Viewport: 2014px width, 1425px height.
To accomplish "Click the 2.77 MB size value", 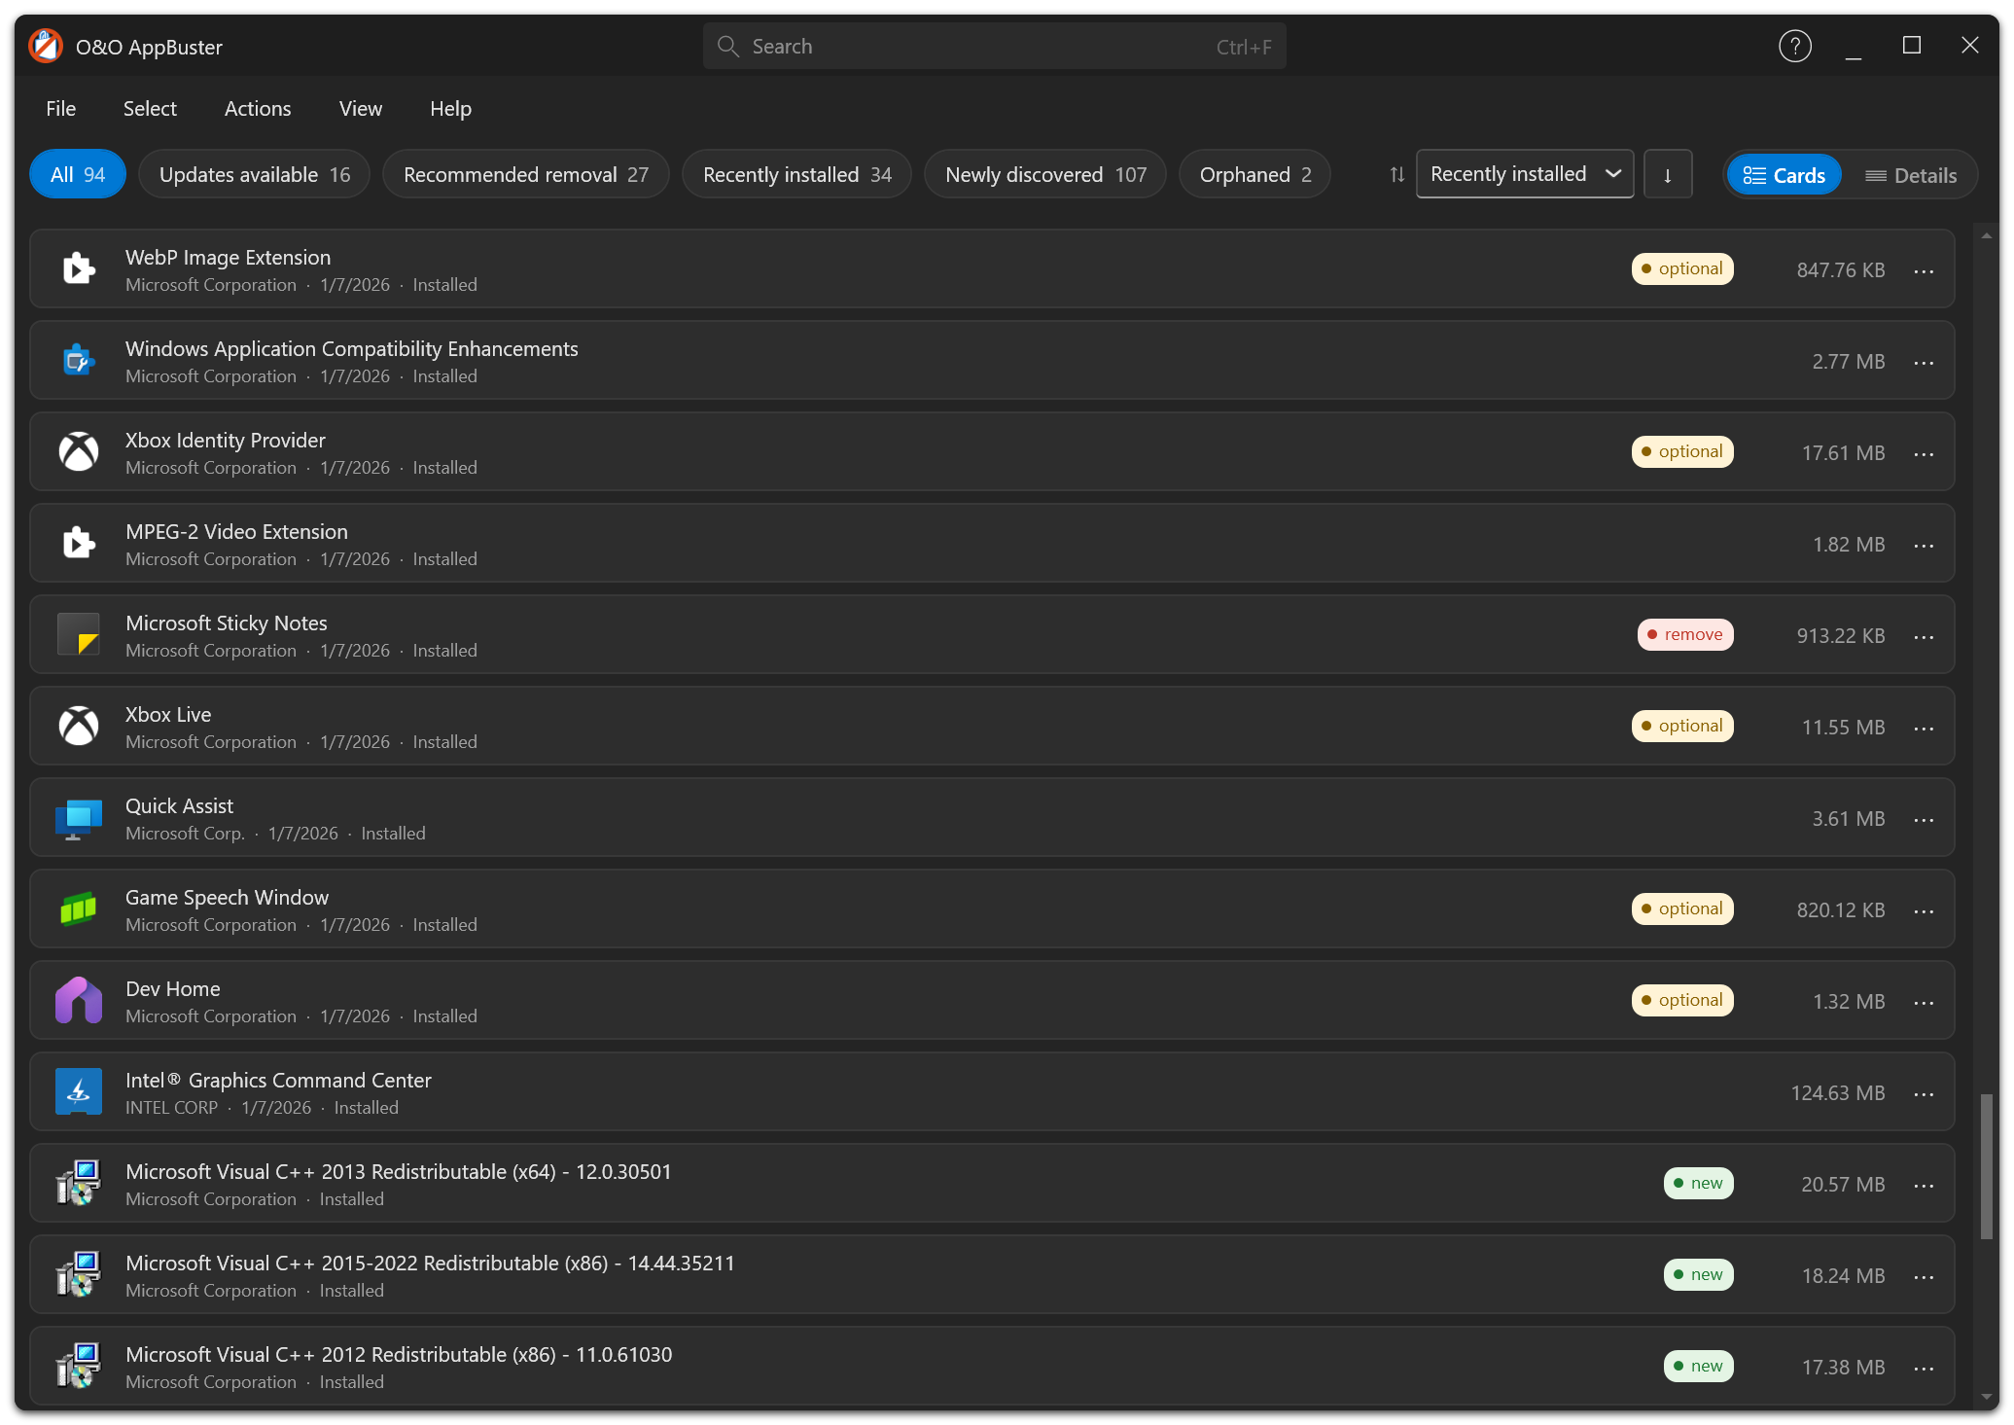I will tap(1848, 362).
